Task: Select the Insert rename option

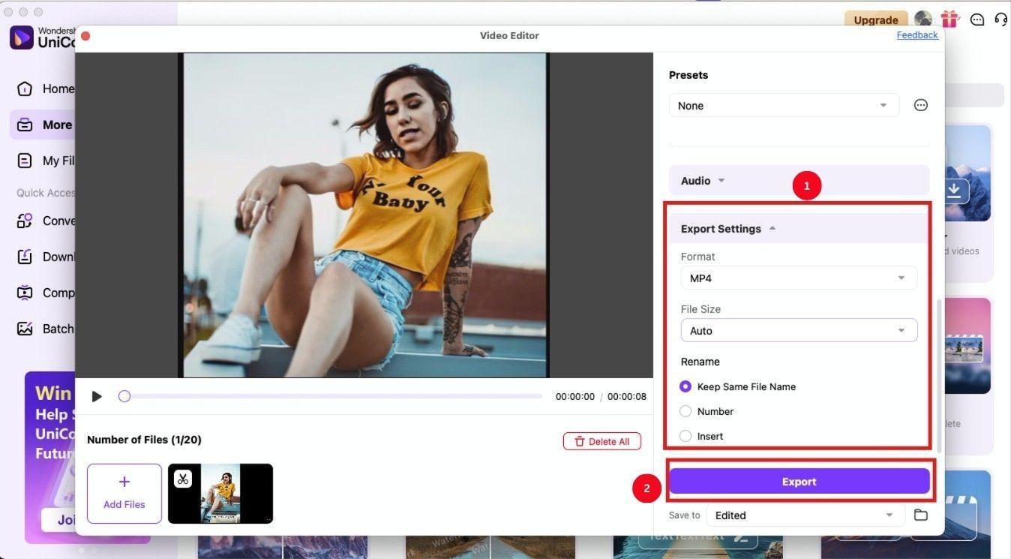Action: 701,436
